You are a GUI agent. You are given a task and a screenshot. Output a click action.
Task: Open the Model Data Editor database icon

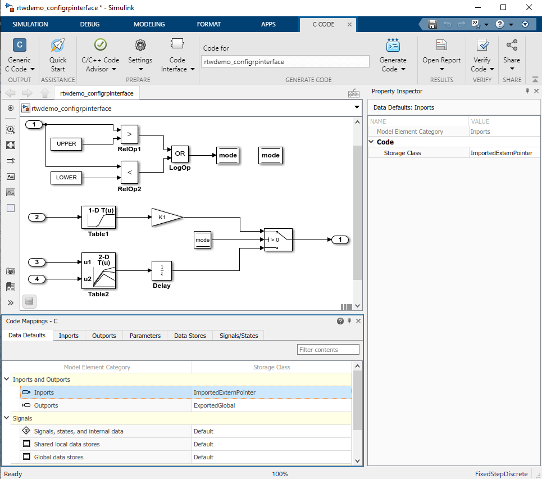tap(30, 301)
